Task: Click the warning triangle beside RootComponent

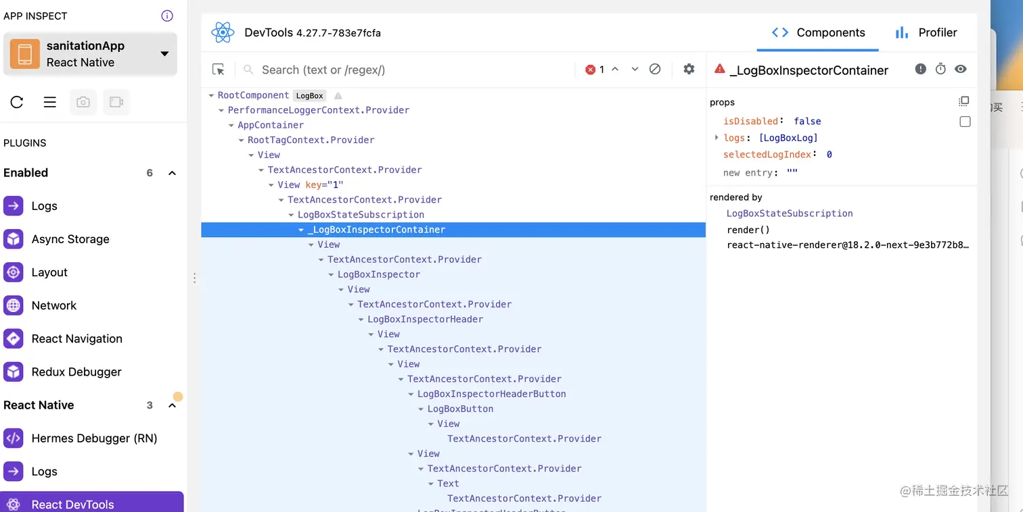Action: click(338, 95)
